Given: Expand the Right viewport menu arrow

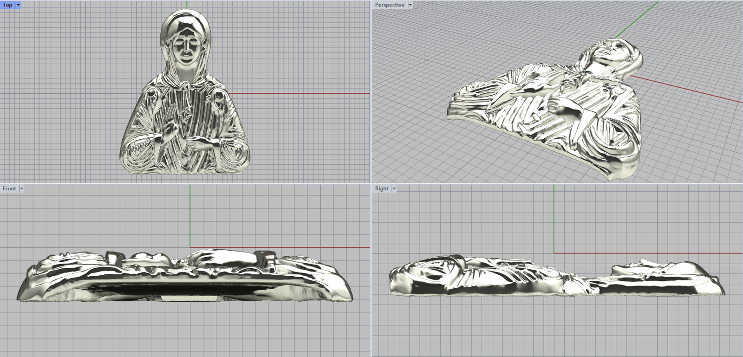Looking at the screenshot, I should 394,189.
